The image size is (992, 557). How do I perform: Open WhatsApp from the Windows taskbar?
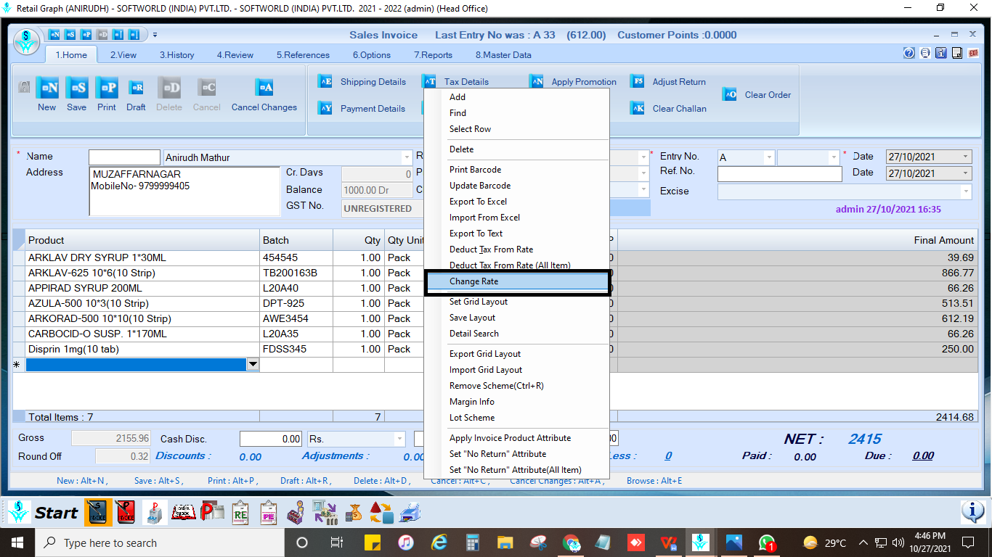767,542
